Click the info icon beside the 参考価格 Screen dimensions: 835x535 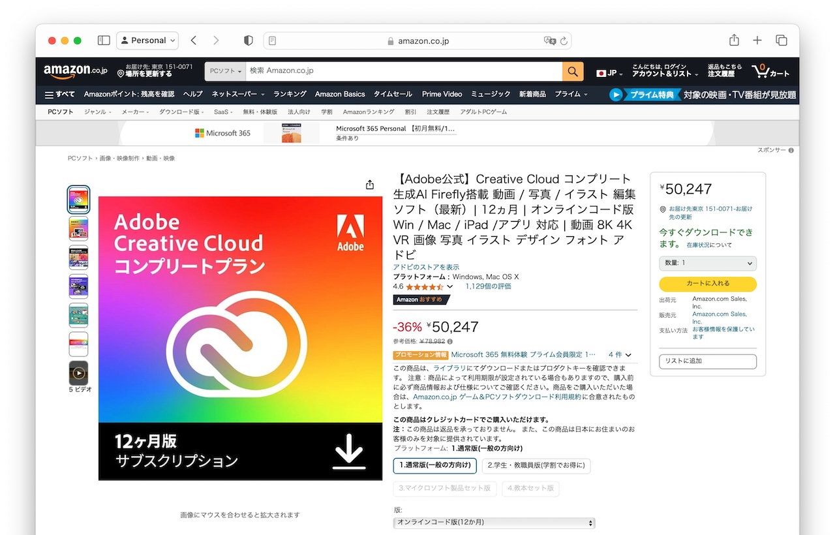tap(450, 341)
